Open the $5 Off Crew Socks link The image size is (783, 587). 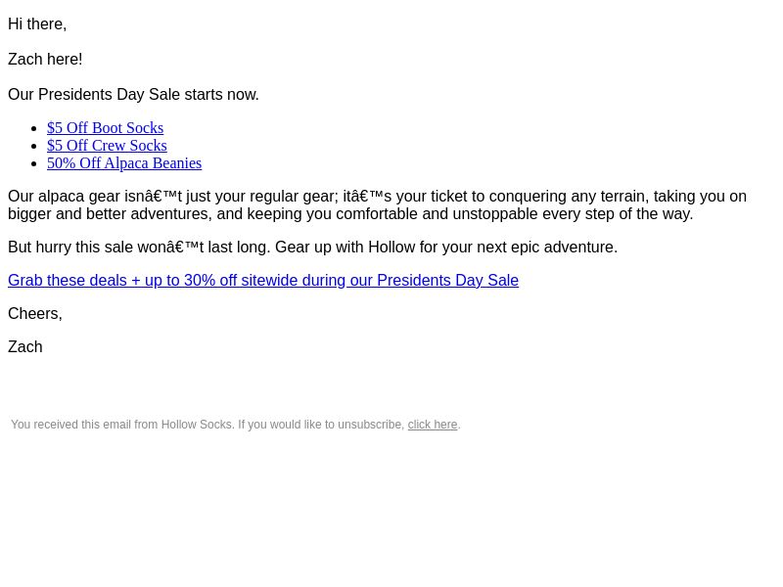click(107, 145)
